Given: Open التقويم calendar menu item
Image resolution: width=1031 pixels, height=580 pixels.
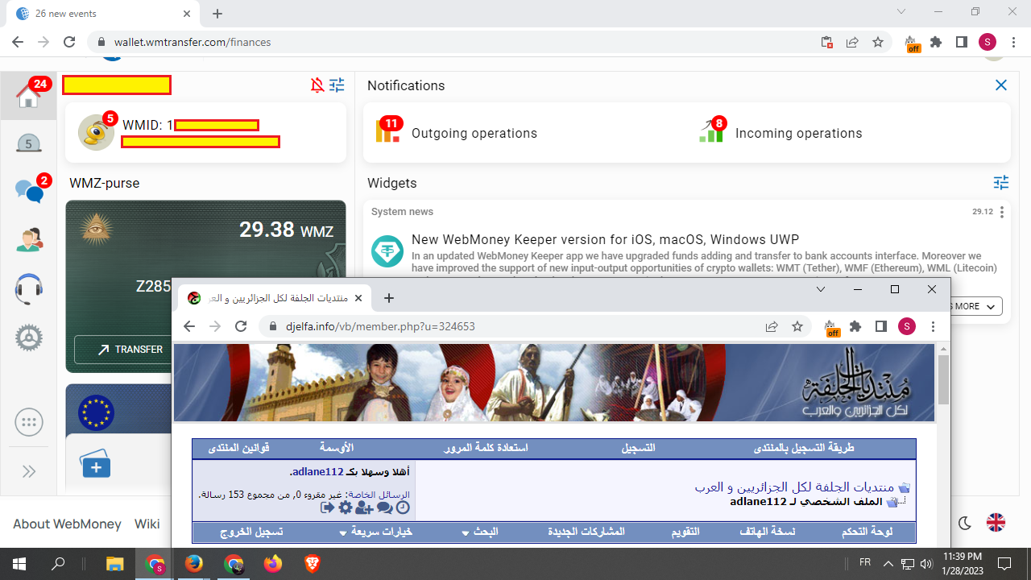Looking at the screenshot, I should 685,532.
